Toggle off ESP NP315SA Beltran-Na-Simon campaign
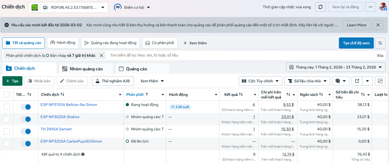The width and height of the screenshot is (389, 163). point(26,107)
